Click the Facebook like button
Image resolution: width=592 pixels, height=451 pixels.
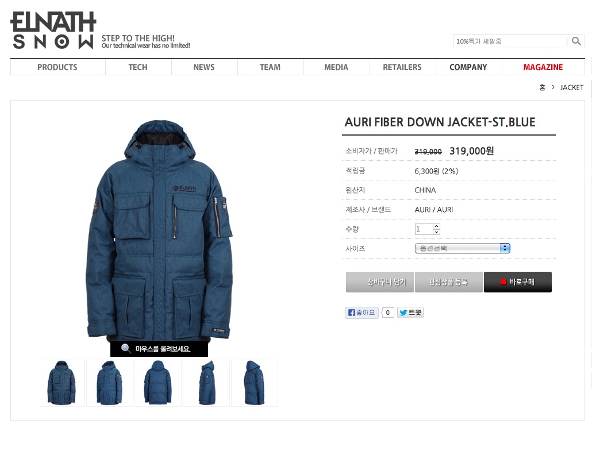click(362, 313)
